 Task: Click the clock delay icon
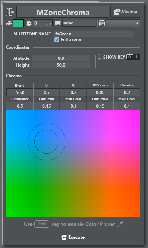(x=29, y=23)
